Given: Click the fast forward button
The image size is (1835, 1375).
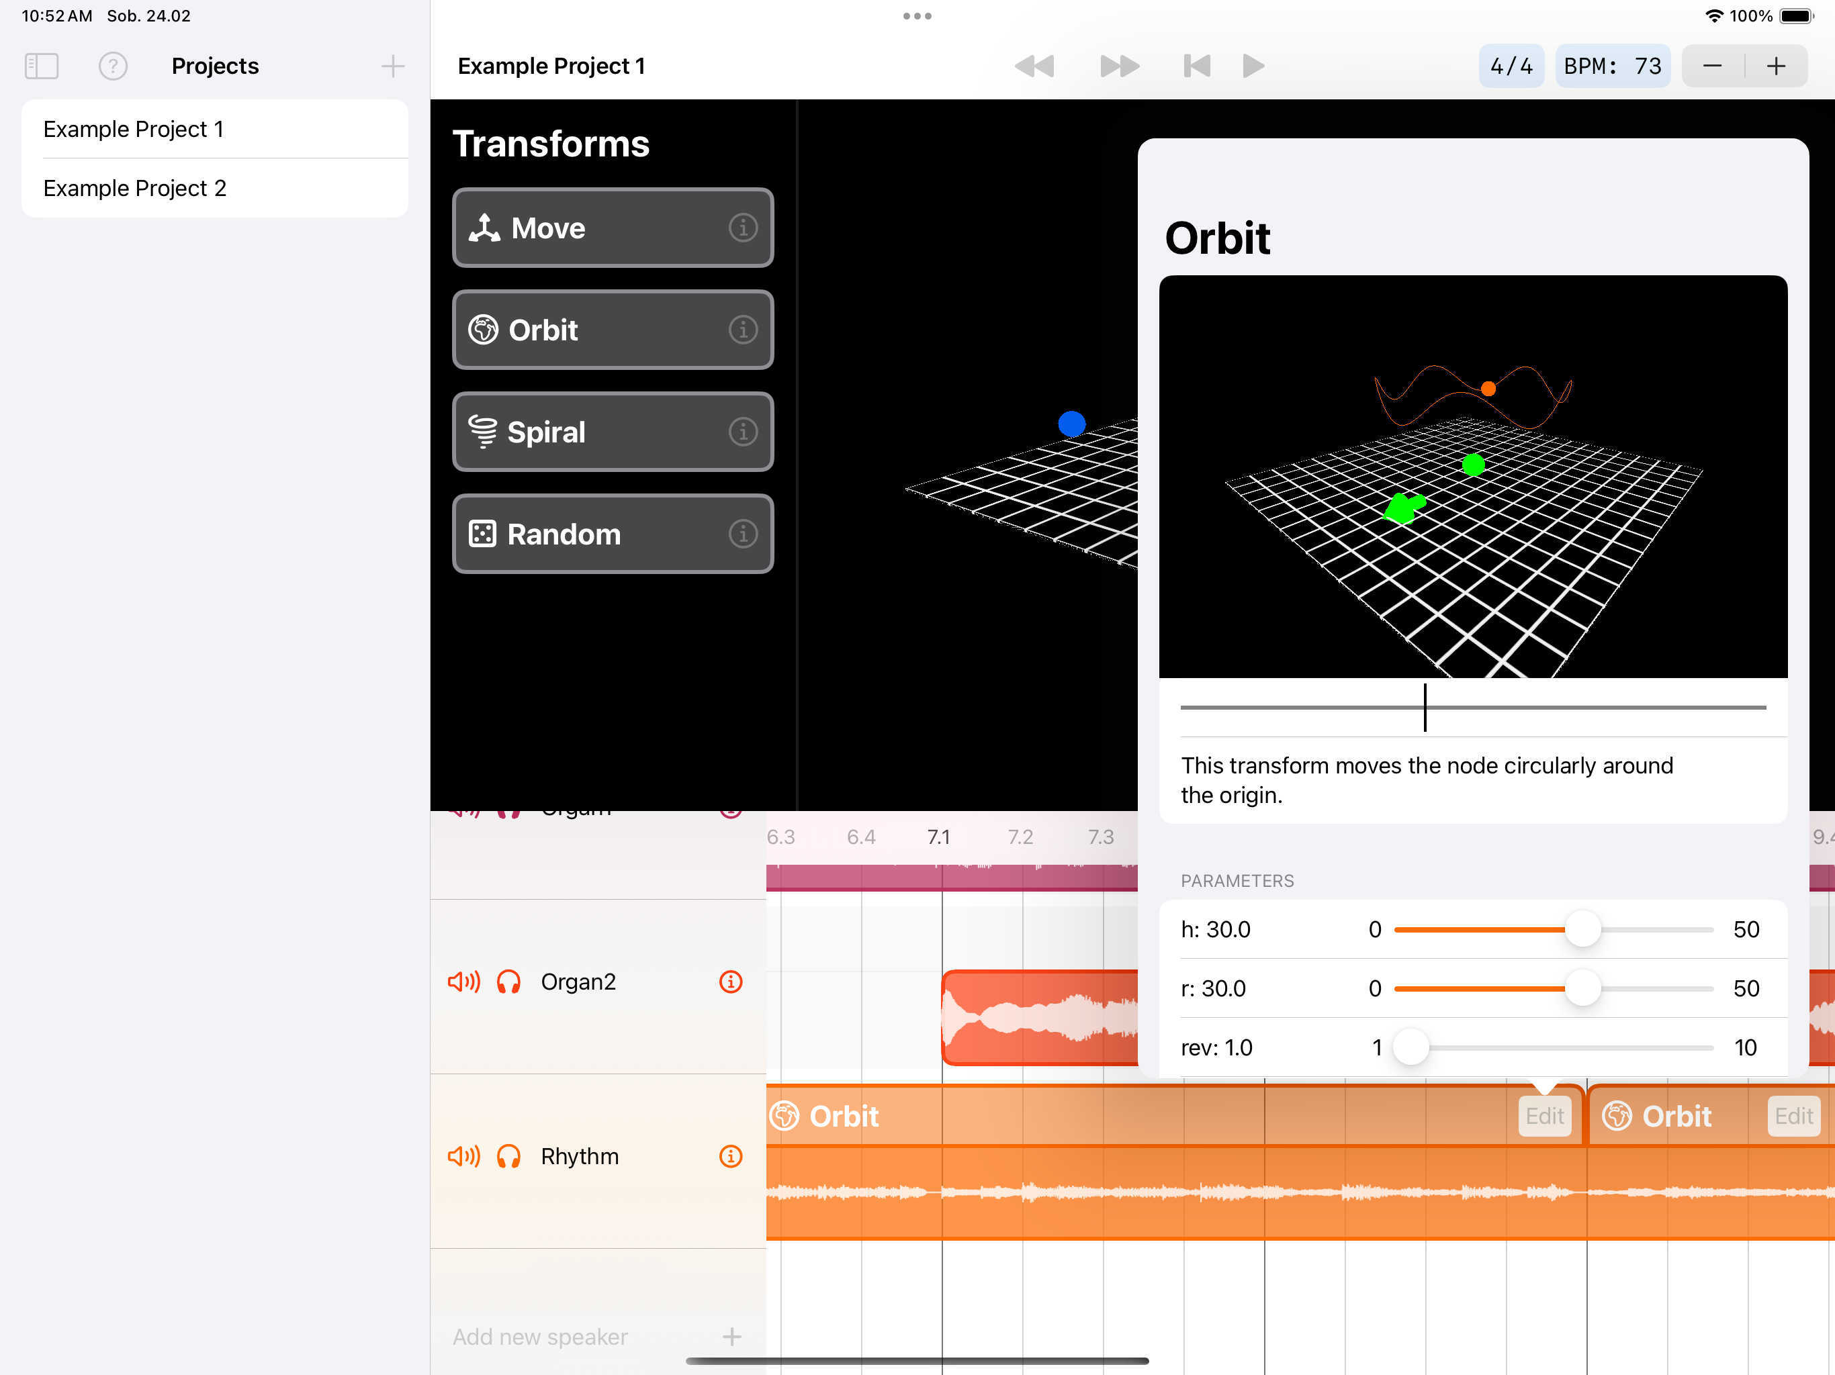Looking at the screenshot, I should 1119,66.
